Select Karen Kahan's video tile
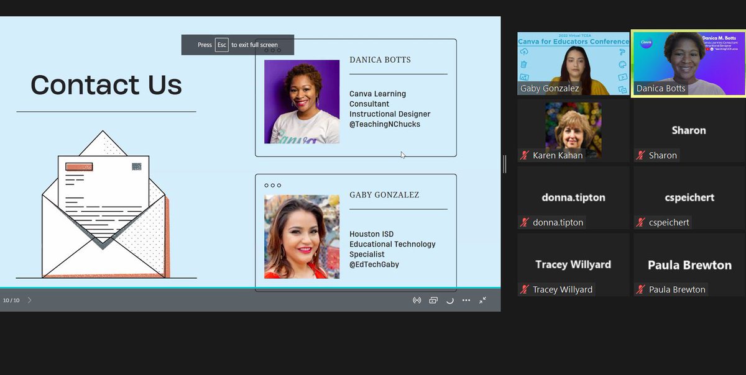This screenshot has height=375, width=746. click(574, 130)
